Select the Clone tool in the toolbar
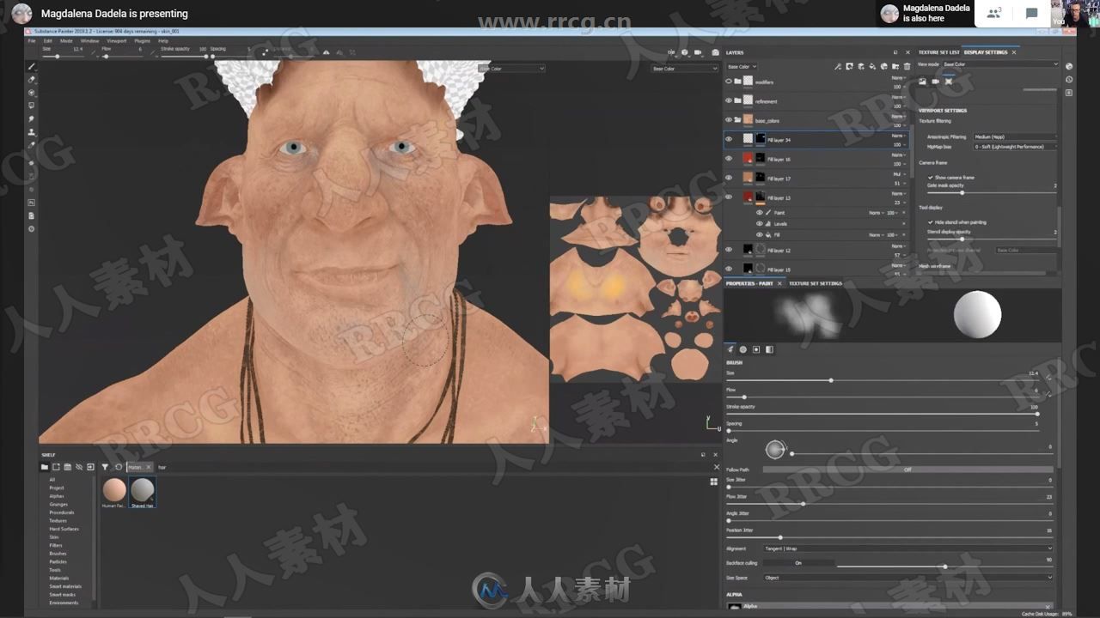The height and width of the screenshot is (618, 1100). [x=32, y=131]
